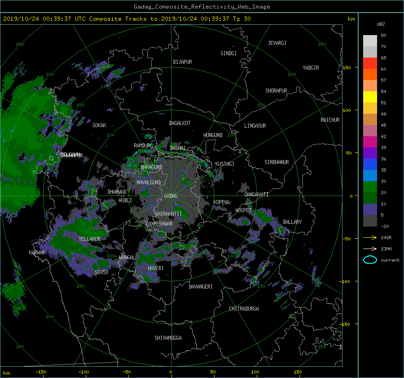Click the NAVALGUND city label
Viewport: 404px width, 378px height.
coord(149,182)
